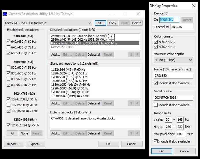Select 1920x1080 (16:9) @ 75 Hz entry
200x159 pixels.
click(x=95, y=96)
